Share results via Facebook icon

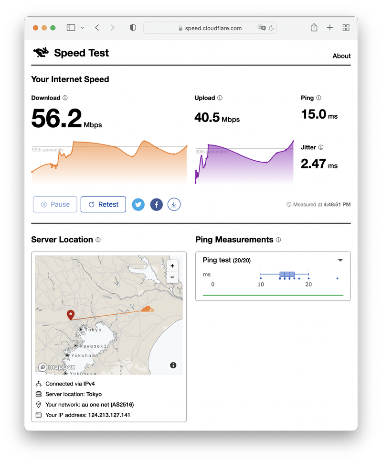[157, 205]
